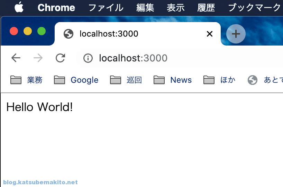View site information via the info icon

[x=88, y=58]
